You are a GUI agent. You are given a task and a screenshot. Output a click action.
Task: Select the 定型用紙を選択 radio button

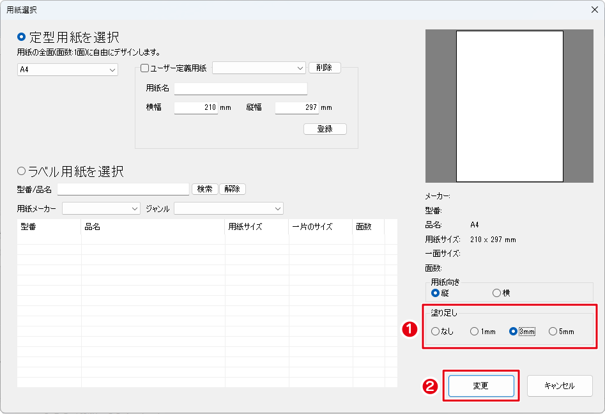pyautogui.click(x=22, y=37)
